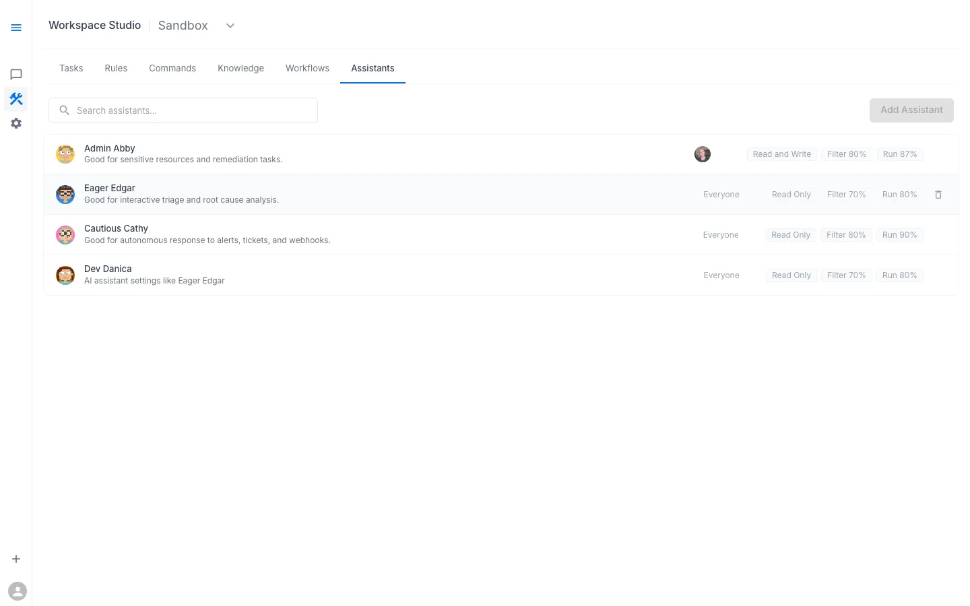Click the Run 90% badge on Cautious Cathy's row
Screen dimensions: 970x606
[x=899, y=234]
